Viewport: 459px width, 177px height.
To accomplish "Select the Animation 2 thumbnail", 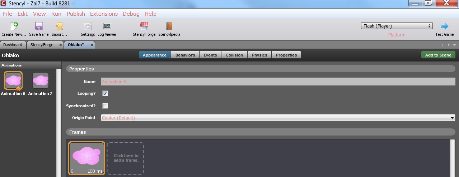I will (x=41, y=81).
